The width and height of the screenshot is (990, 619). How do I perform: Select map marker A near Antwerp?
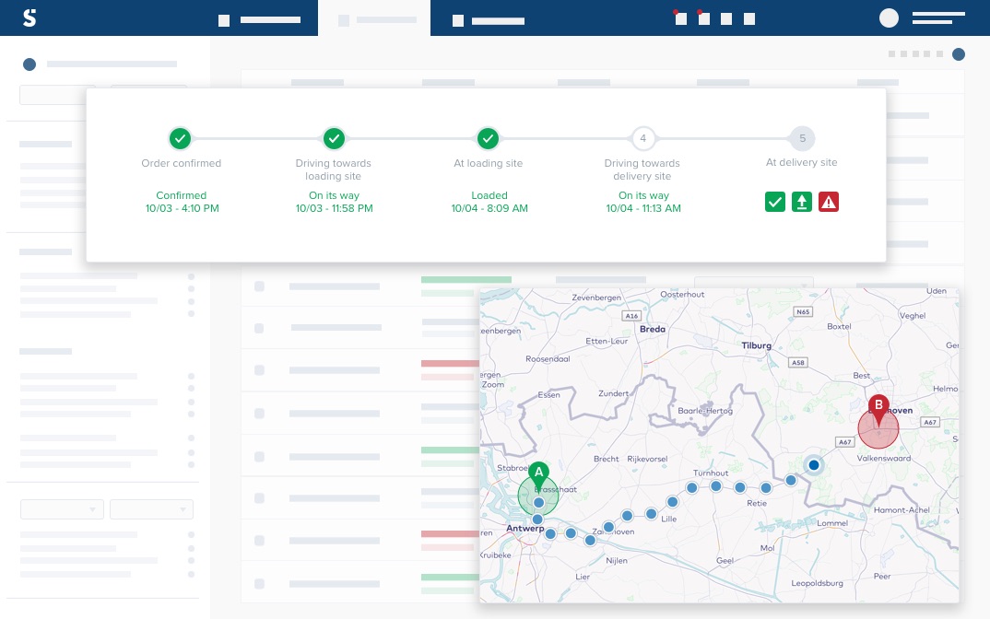tap(539, 473)
